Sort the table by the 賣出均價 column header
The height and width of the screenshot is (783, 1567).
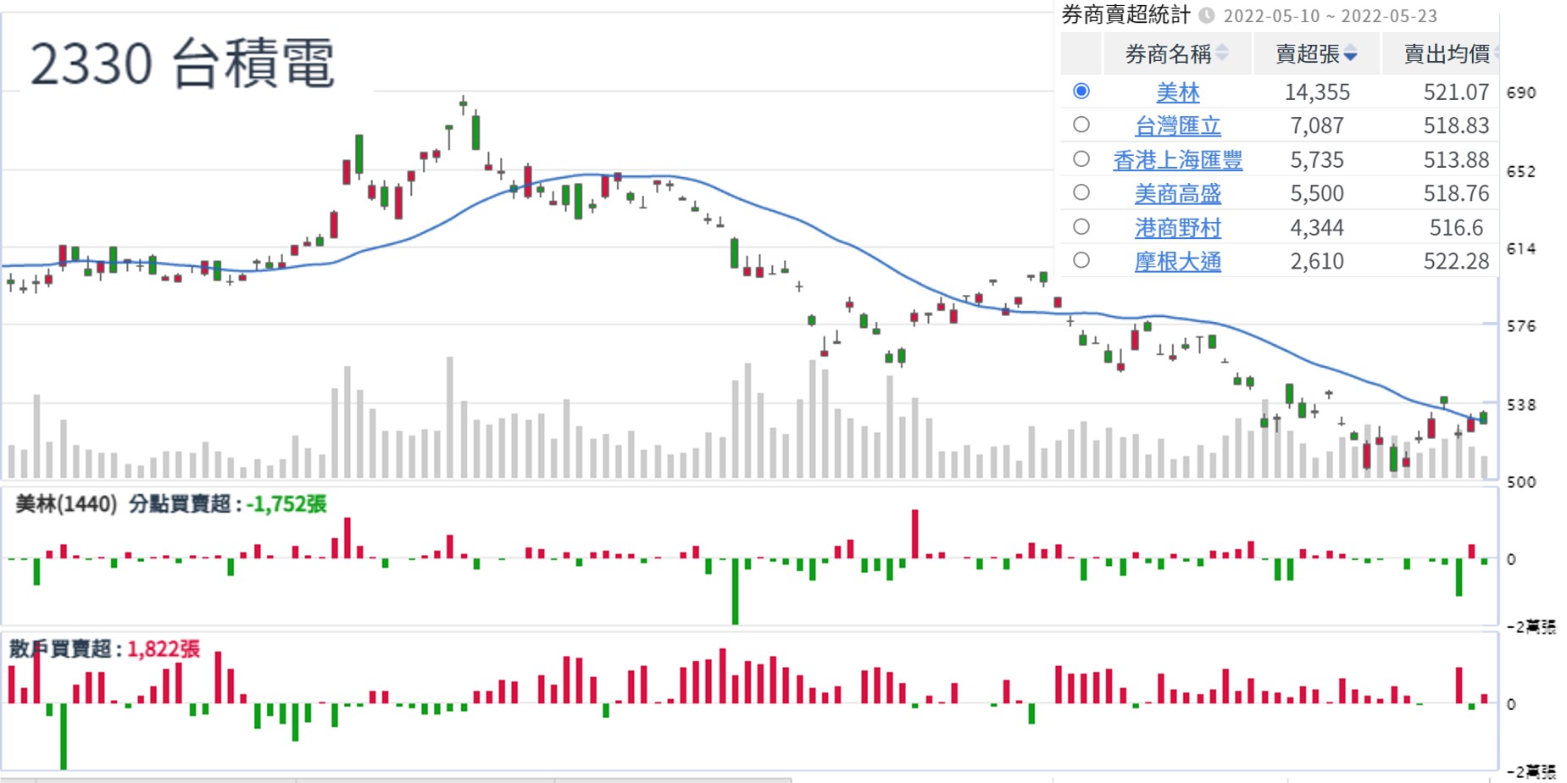coord(1446,54)
